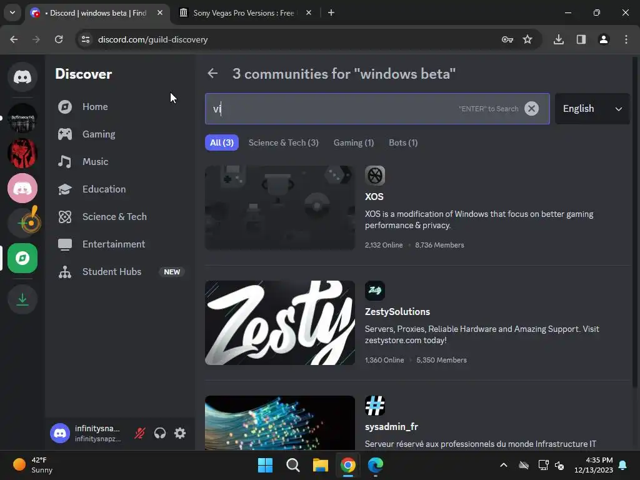640x480 pixels.
Task: Open the XOS server banner thumbnail
Action: pyautogui.click(x=280, y=207)
